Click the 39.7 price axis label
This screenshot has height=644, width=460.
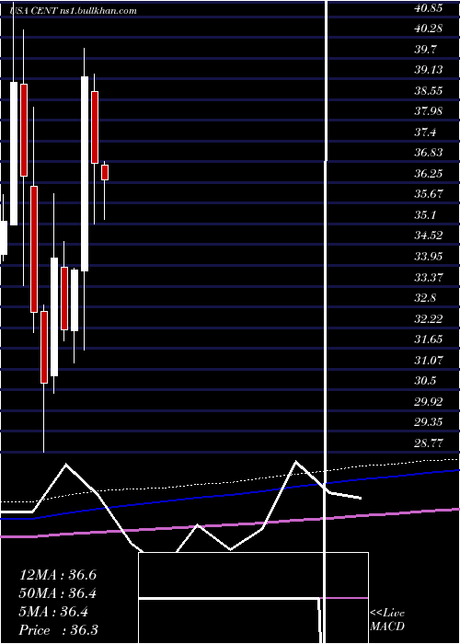[425, 50]
